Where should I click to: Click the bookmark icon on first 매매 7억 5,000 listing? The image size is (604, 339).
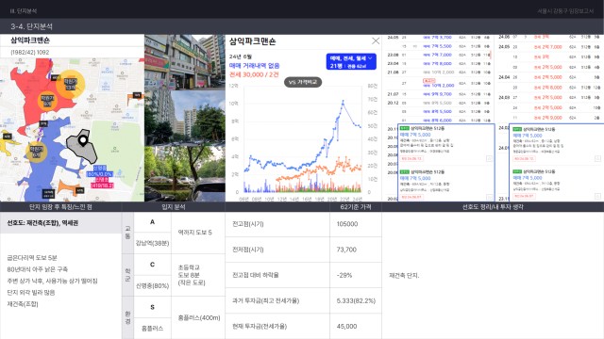pos(489,158)
